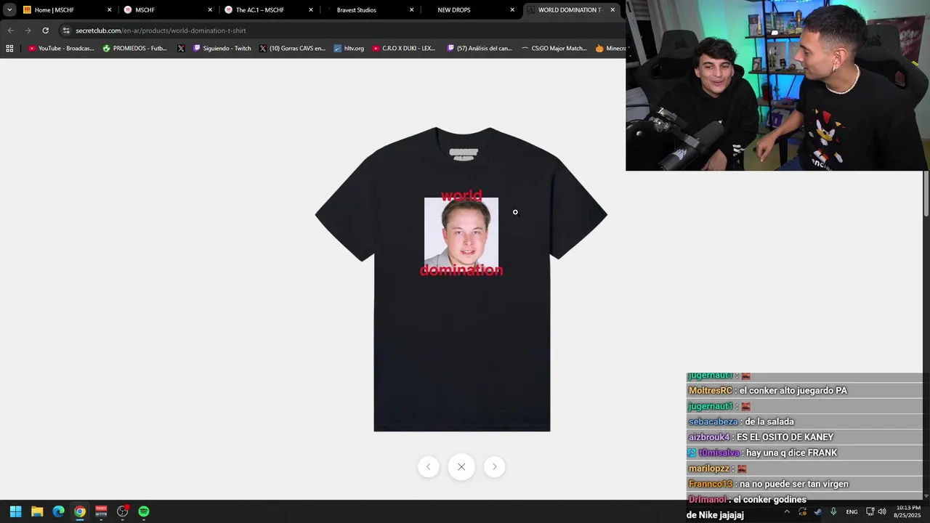
Task: Focus the secretclub.com address bar
Action: click(x=341, y=31)
